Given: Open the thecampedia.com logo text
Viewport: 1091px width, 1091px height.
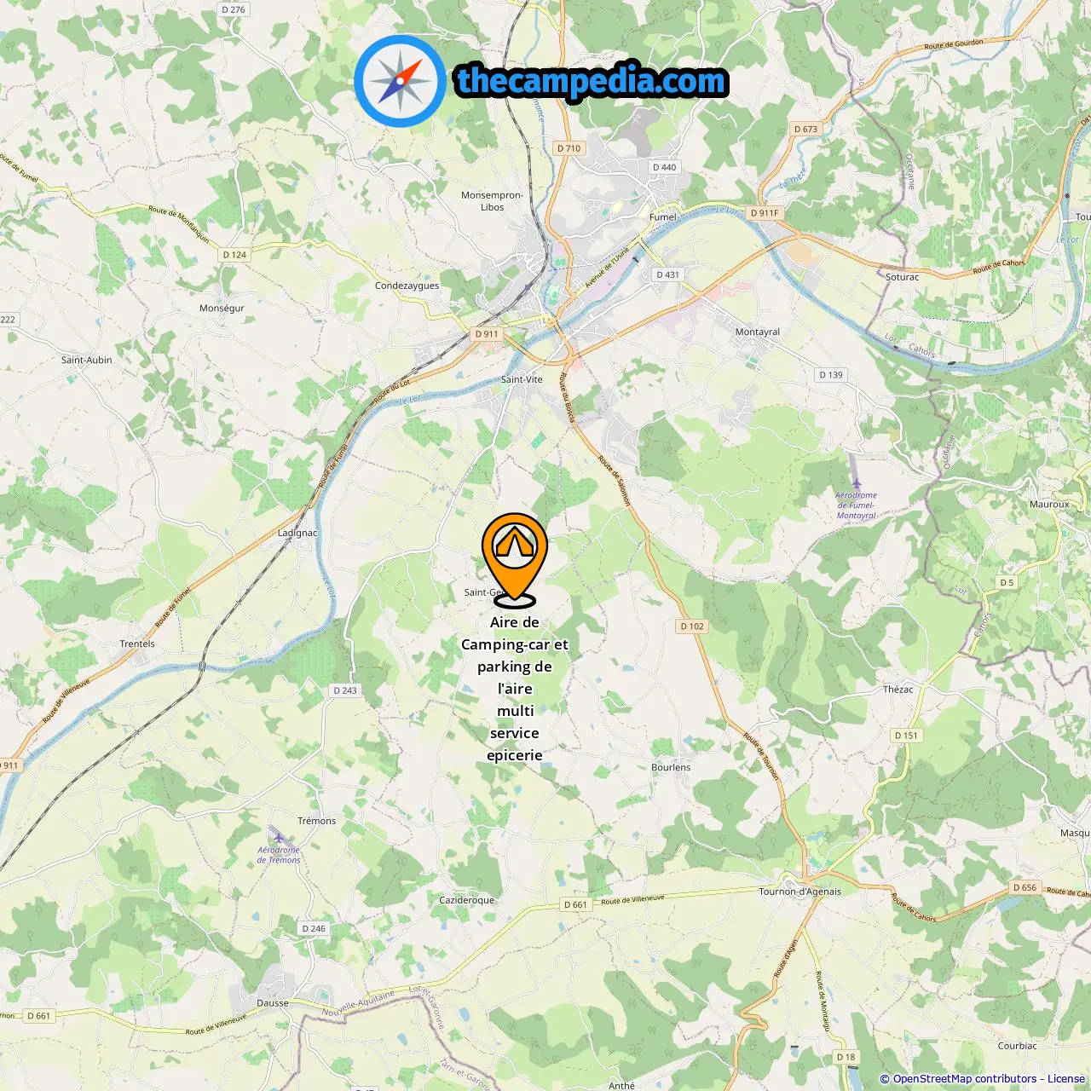Looking at the screenshot, I should pyautogui.click(x=592, y=81).
